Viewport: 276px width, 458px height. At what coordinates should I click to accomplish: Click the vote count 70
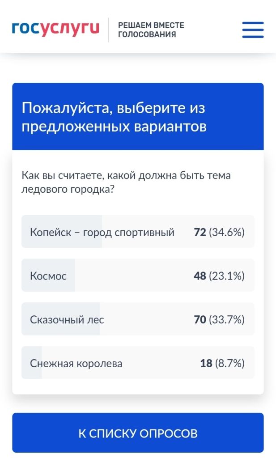click(200, 320)
